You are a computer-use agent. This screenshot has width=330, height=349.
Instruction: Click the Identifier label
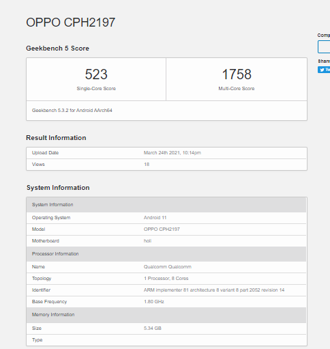41,290
